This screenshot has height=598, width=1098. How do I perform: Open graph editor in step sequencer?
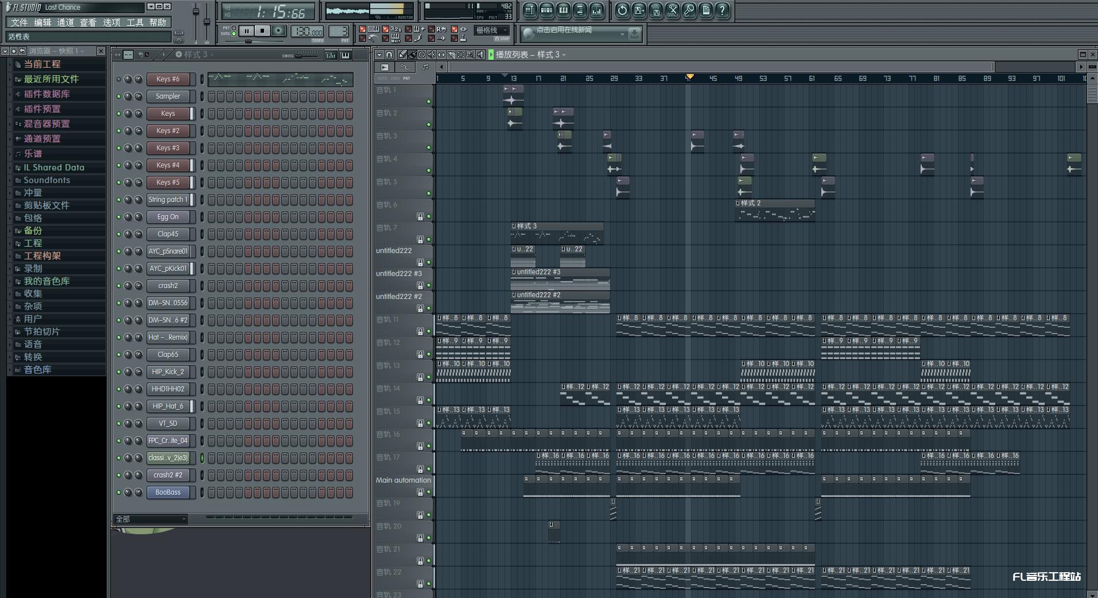coord(331,55)
